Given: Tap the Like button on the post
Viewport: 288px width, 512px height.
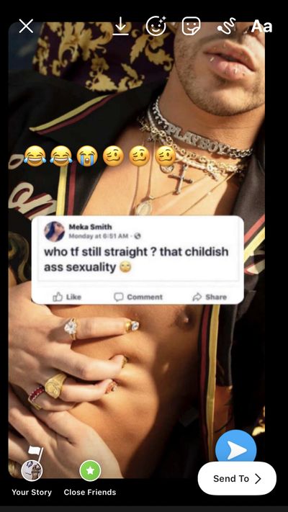Looking at the screenshot, I should tap(67, 297).
